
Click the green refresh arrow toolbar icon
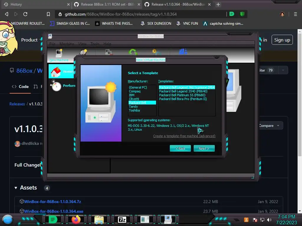pos(133,52)
